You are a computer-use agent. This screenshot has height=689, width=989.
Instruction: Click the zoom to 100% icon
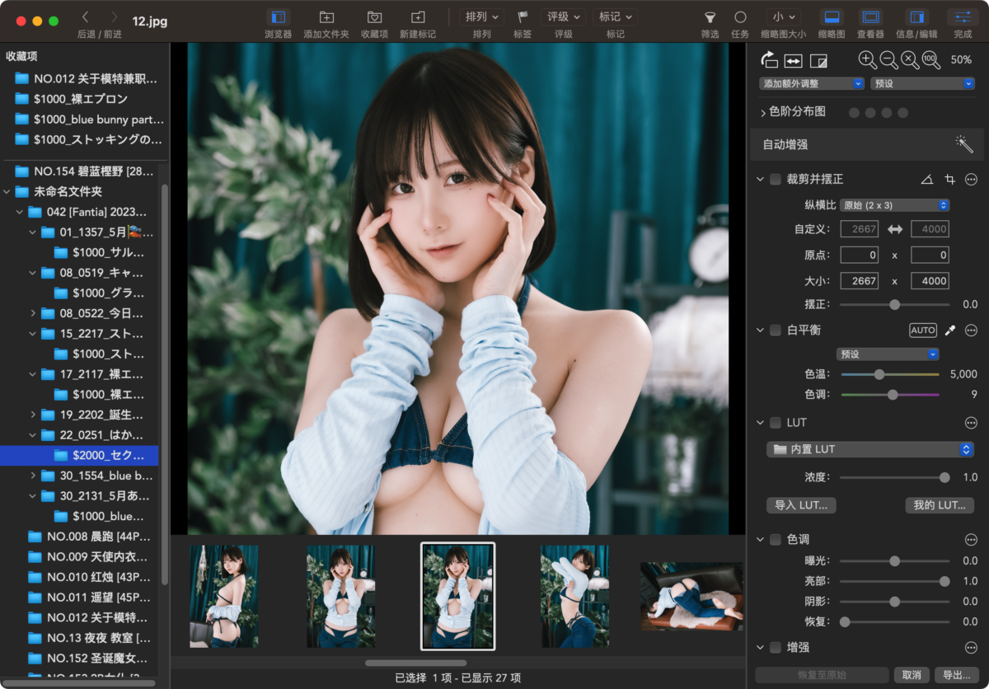click(931, 59)
